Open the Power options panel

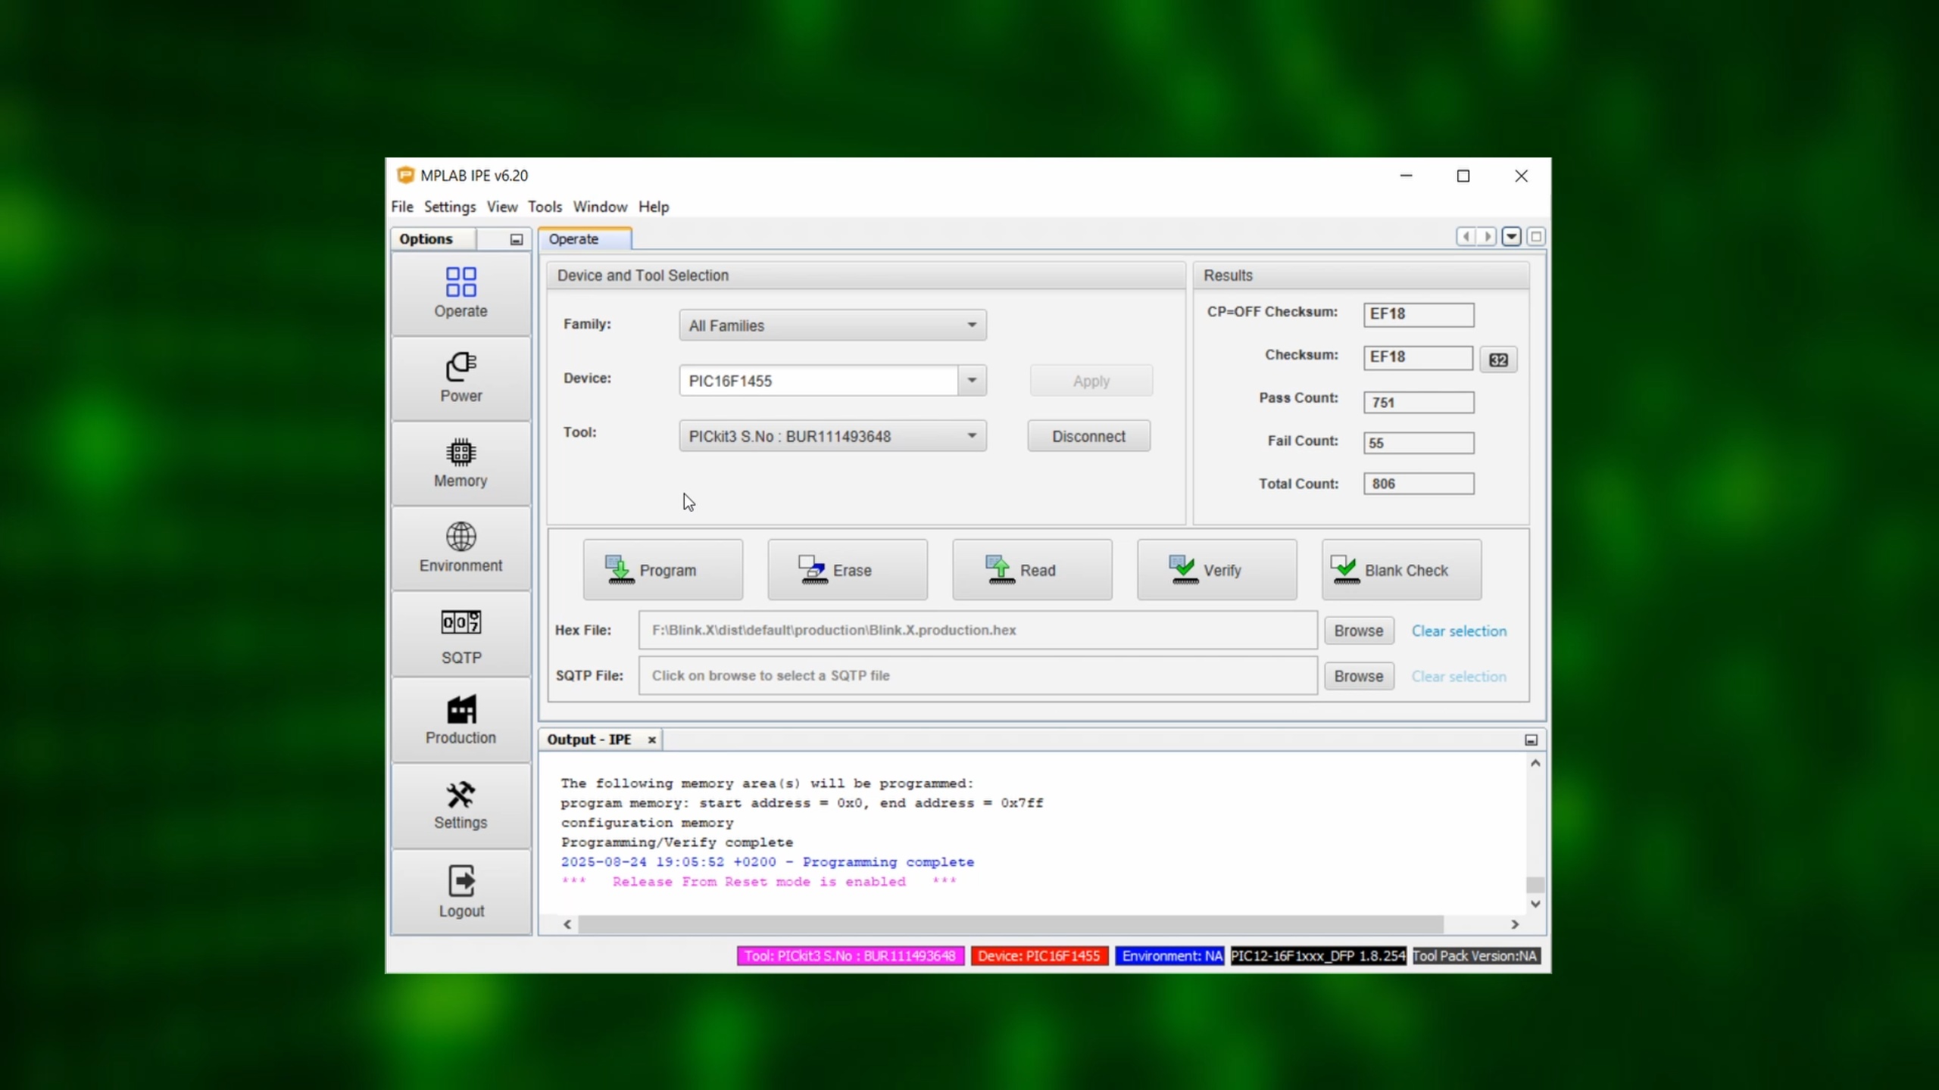point(461,377)
